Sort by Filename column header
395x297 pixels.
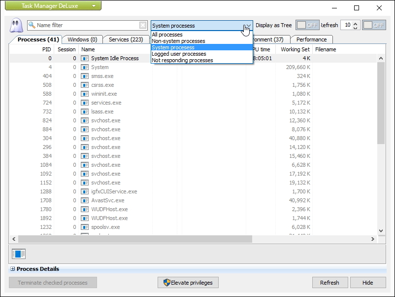pos(326,49)
